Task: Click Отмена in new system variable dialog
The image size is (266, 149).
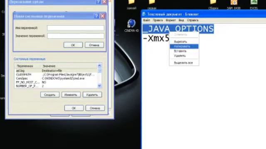Action: tap(94, 45)
